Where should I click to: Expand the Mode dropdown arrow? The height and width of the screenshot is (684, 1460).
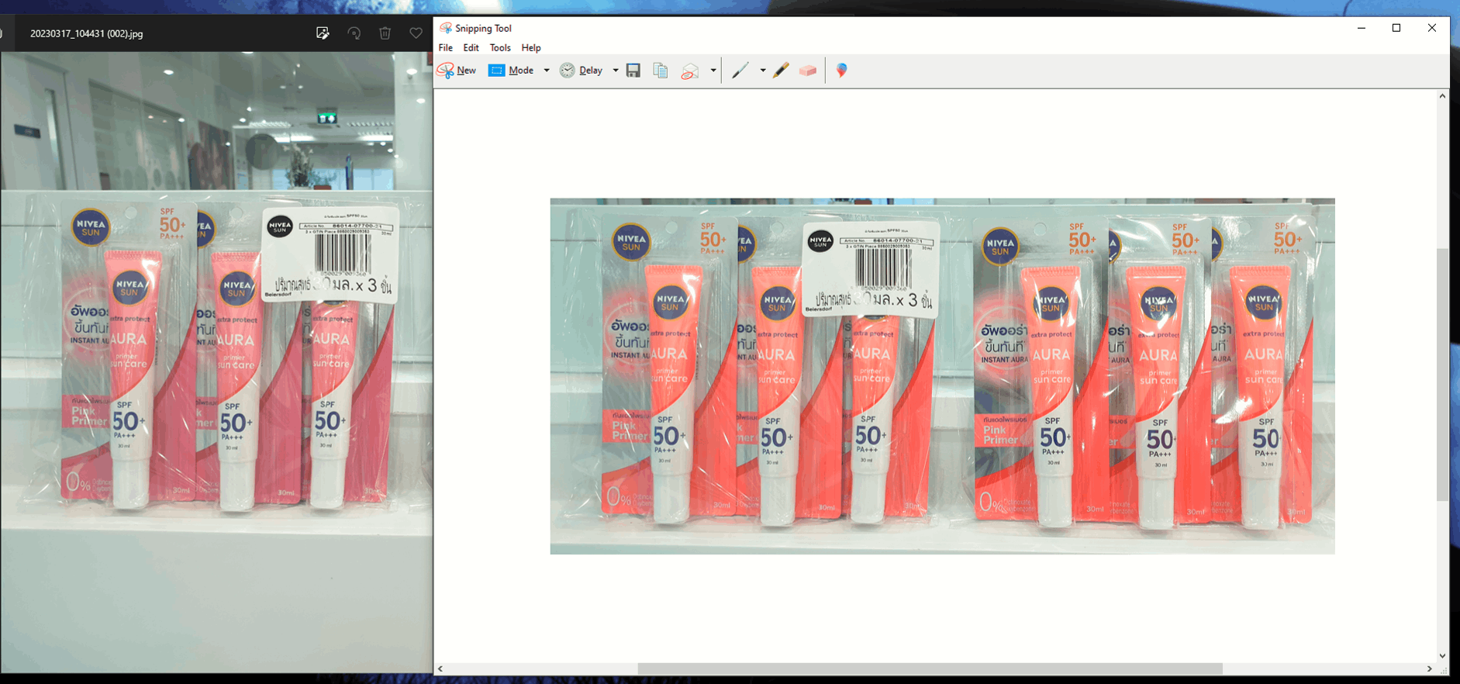pyautogui.click(x=547, y=71)
